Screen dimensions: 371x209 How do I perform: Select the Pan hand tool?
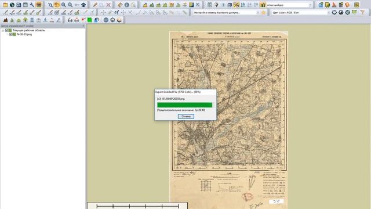(57, 5)
